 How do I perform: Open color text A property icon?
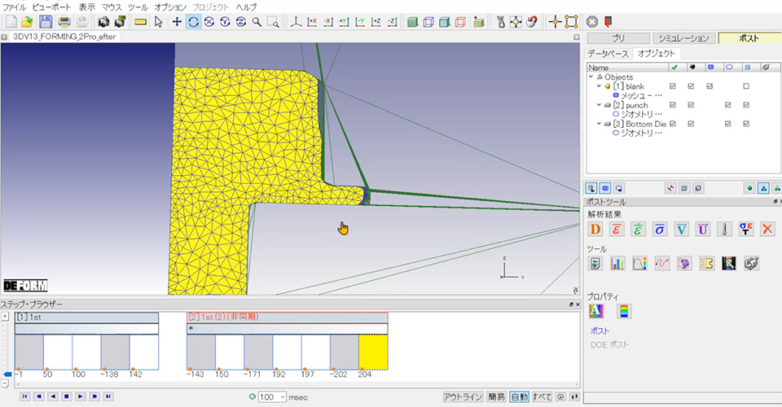596,311
